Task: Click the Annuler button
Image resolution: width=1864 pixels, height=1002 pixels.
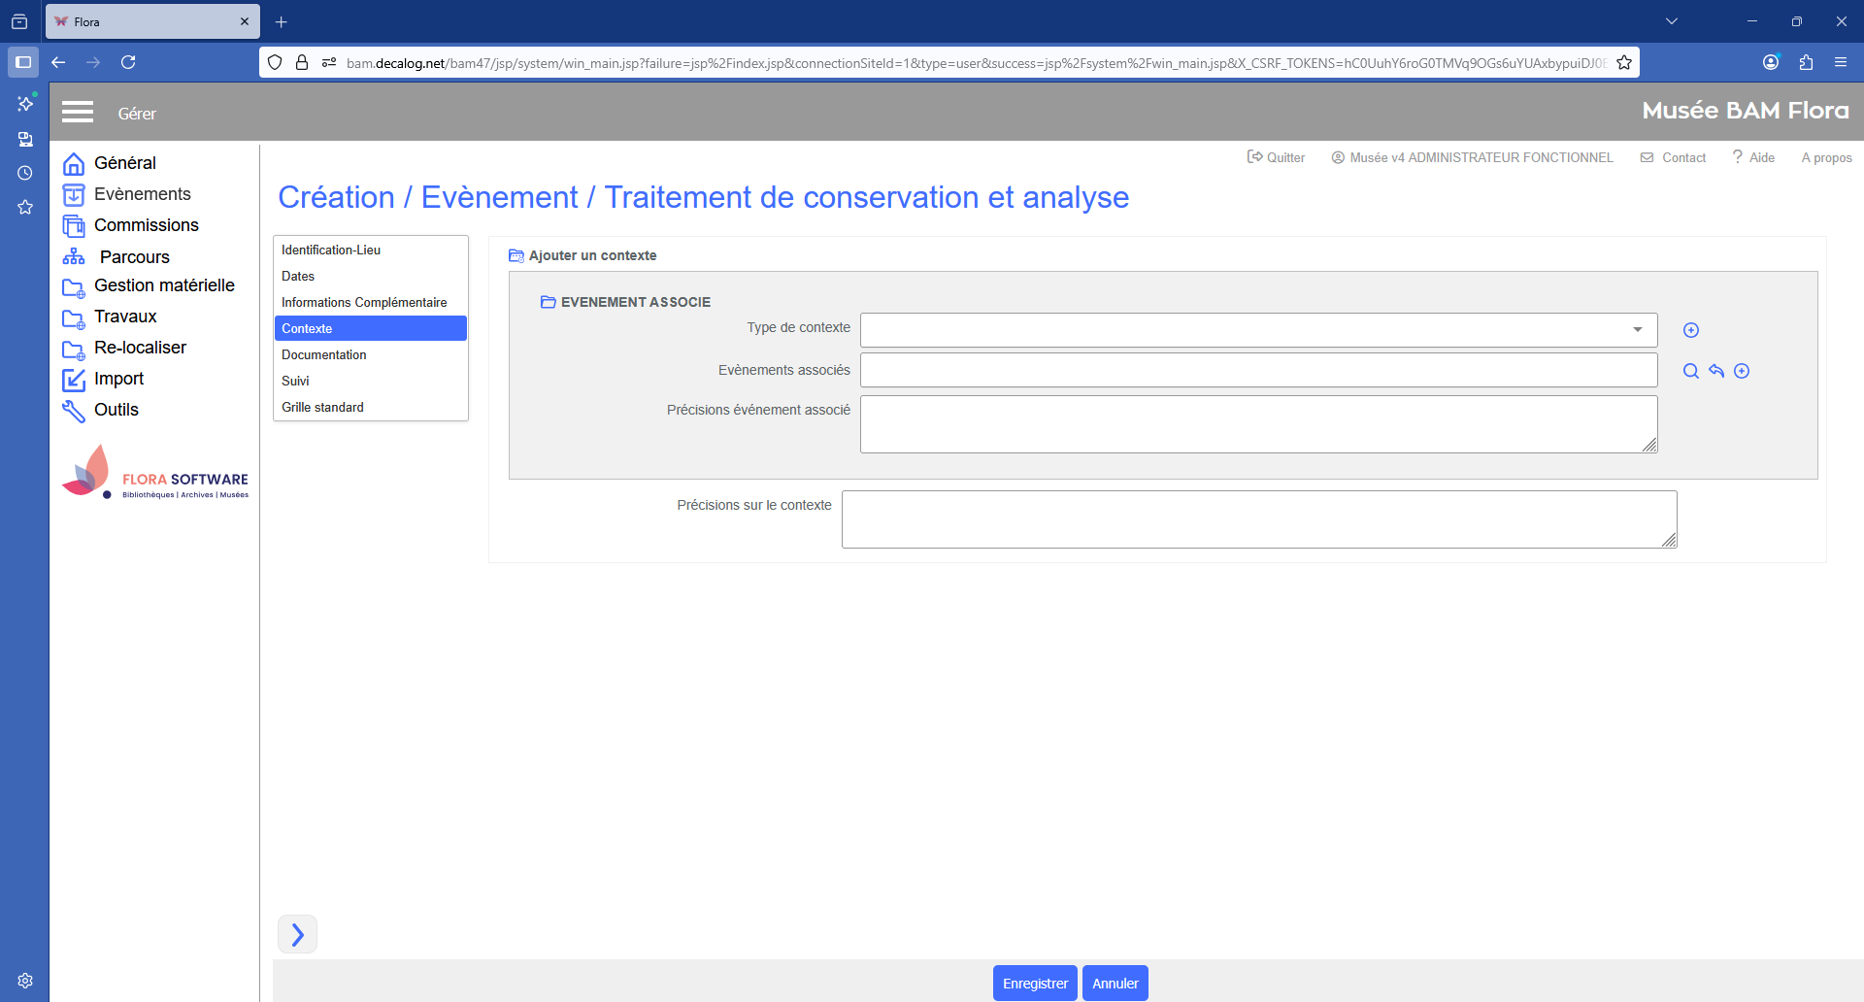Action: click(1115, 984)
